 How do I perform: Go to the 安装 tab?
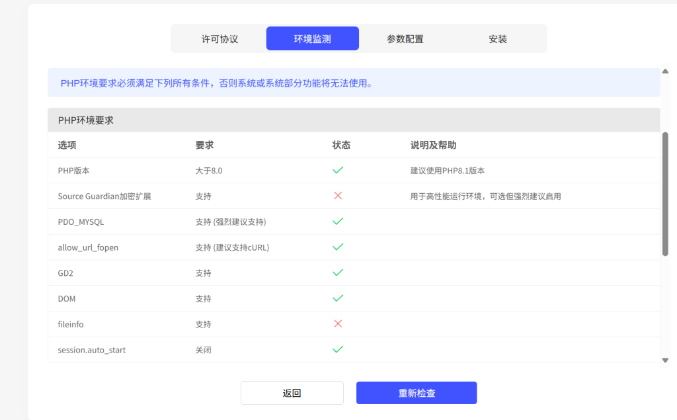(498, 39)
